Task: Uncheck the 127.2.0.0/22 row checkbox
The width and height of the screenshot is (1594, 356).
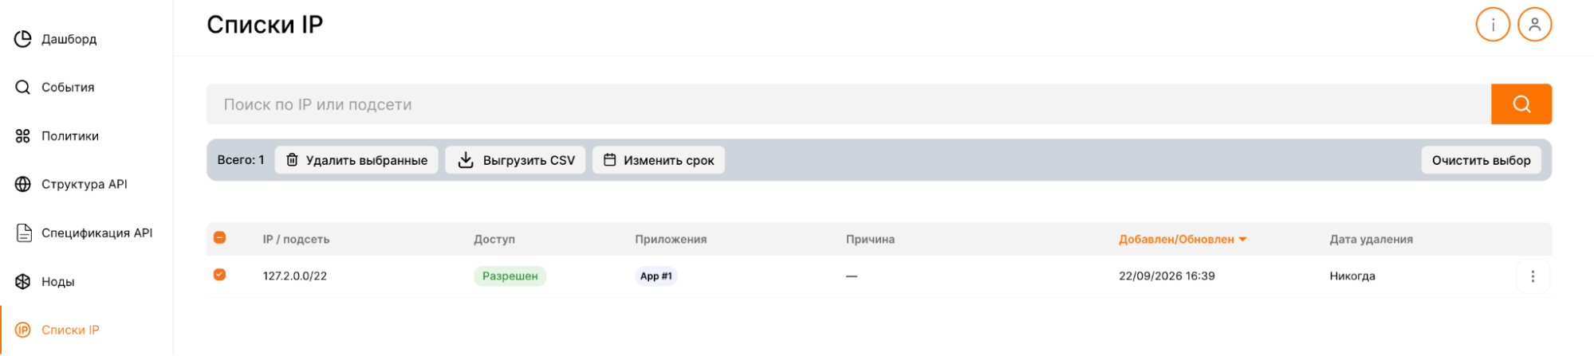Action: (x=220, y=275)
